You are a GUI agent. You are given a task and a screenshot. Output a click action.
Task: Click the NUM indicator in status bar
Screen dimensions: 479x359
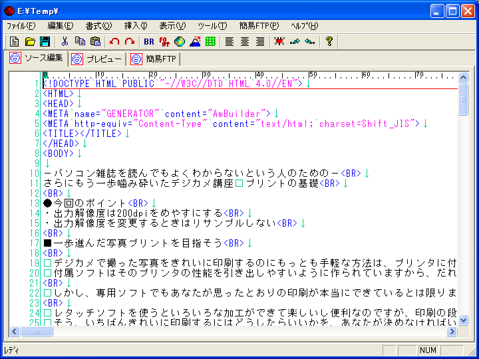click(428, 350)
